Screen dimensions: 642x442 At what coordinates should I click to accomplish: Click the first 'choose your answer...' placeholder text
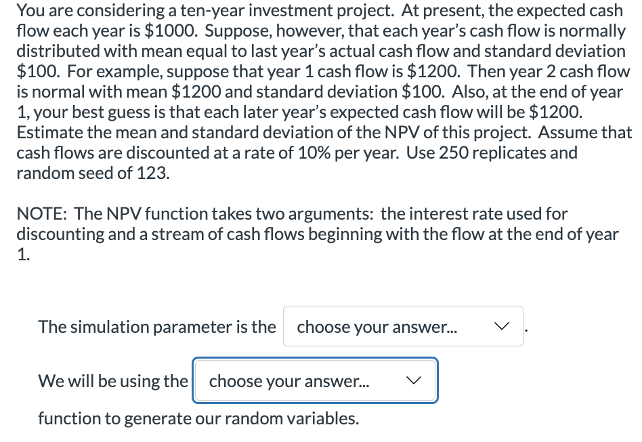(x=376, y=327)
